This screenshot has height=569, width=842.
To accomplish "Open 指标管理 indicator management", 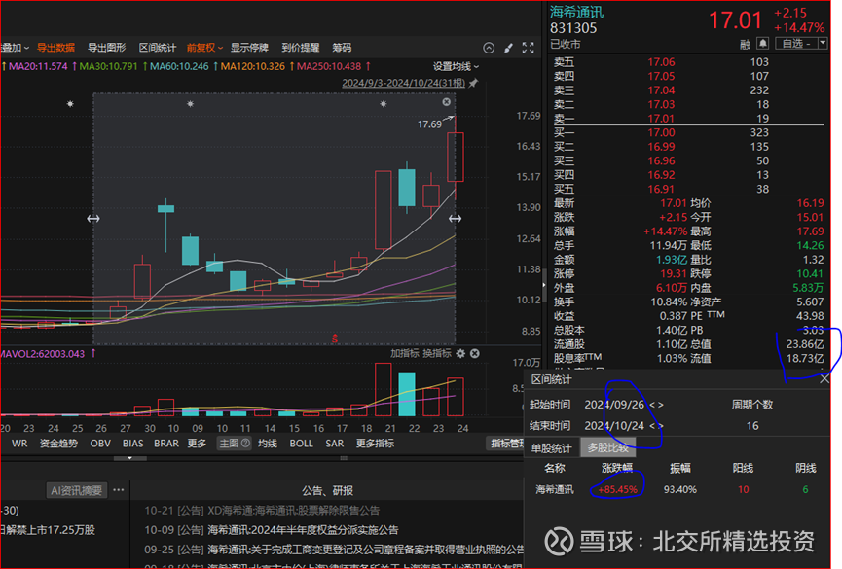I will click(506, 444).
